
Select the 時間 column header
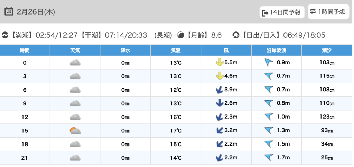click(25, 50)
